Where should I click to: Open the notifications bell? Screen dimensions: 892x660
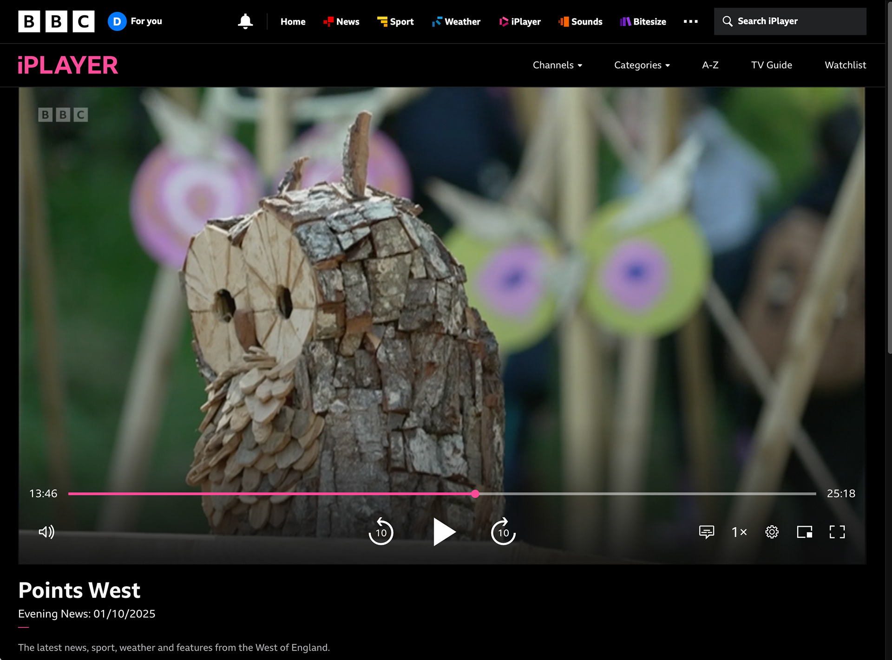245,21
